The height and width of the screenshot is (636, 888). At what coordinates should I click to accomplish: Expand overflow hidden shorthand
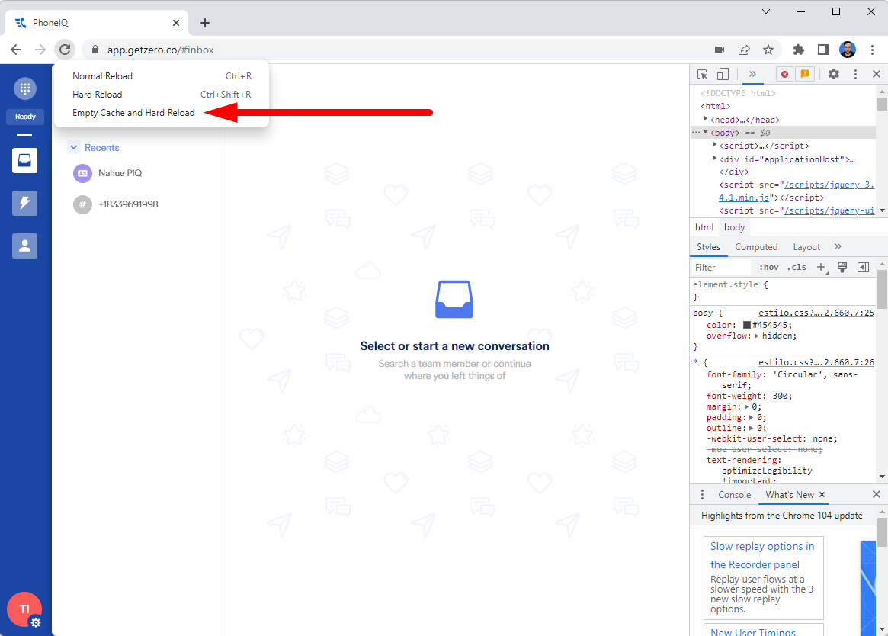click(x=756, y=336)
